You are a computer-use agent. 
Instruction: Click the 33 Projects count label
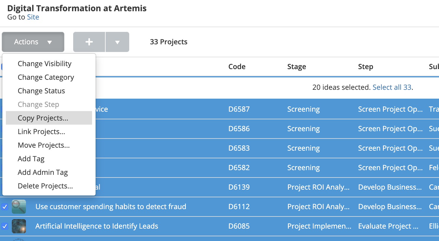(x=169, y=42)
